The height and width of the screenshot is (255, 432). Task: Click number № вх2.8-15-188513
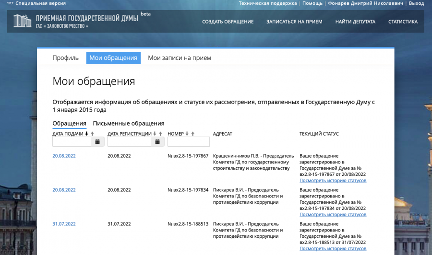click(x=188, y=224)
